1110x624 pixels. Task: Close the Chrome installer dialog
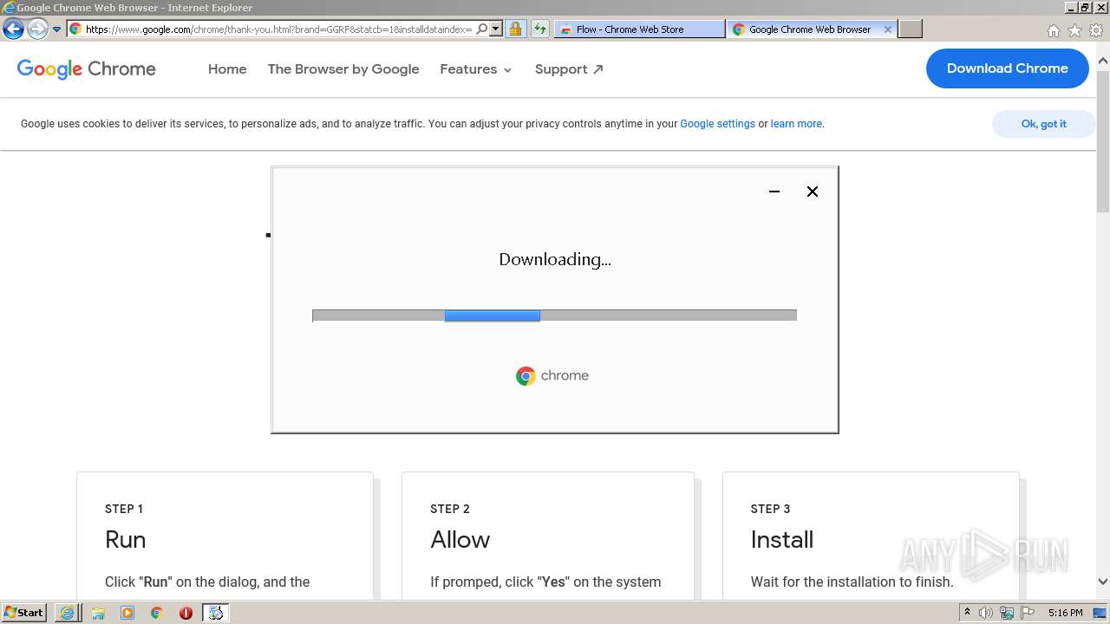(x=813, y=192)
